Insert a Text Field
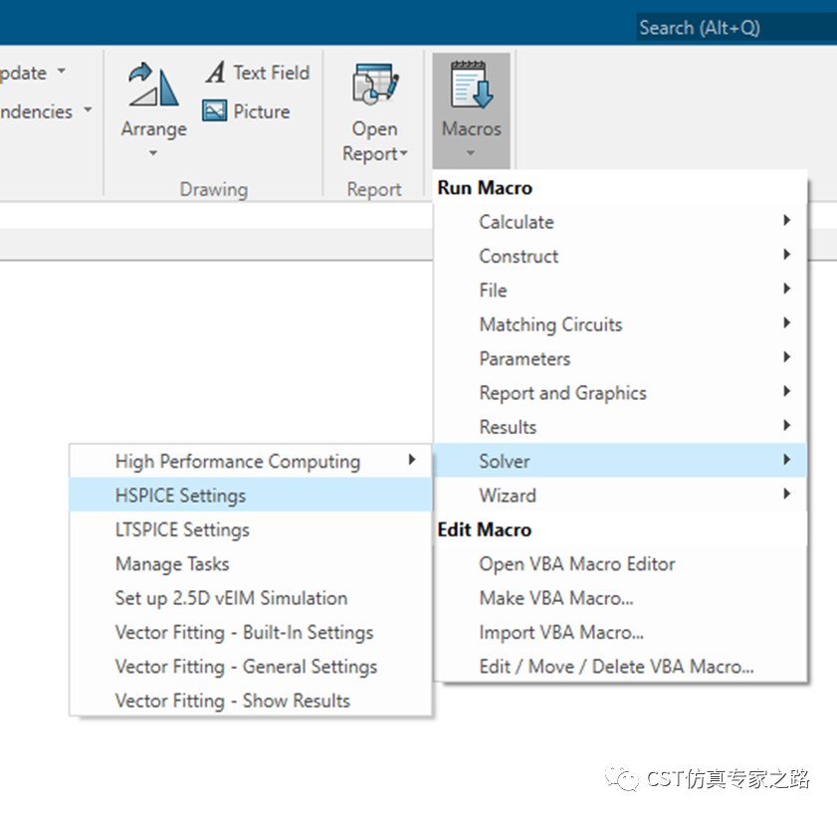837x816 pixels. pos(258,72)
